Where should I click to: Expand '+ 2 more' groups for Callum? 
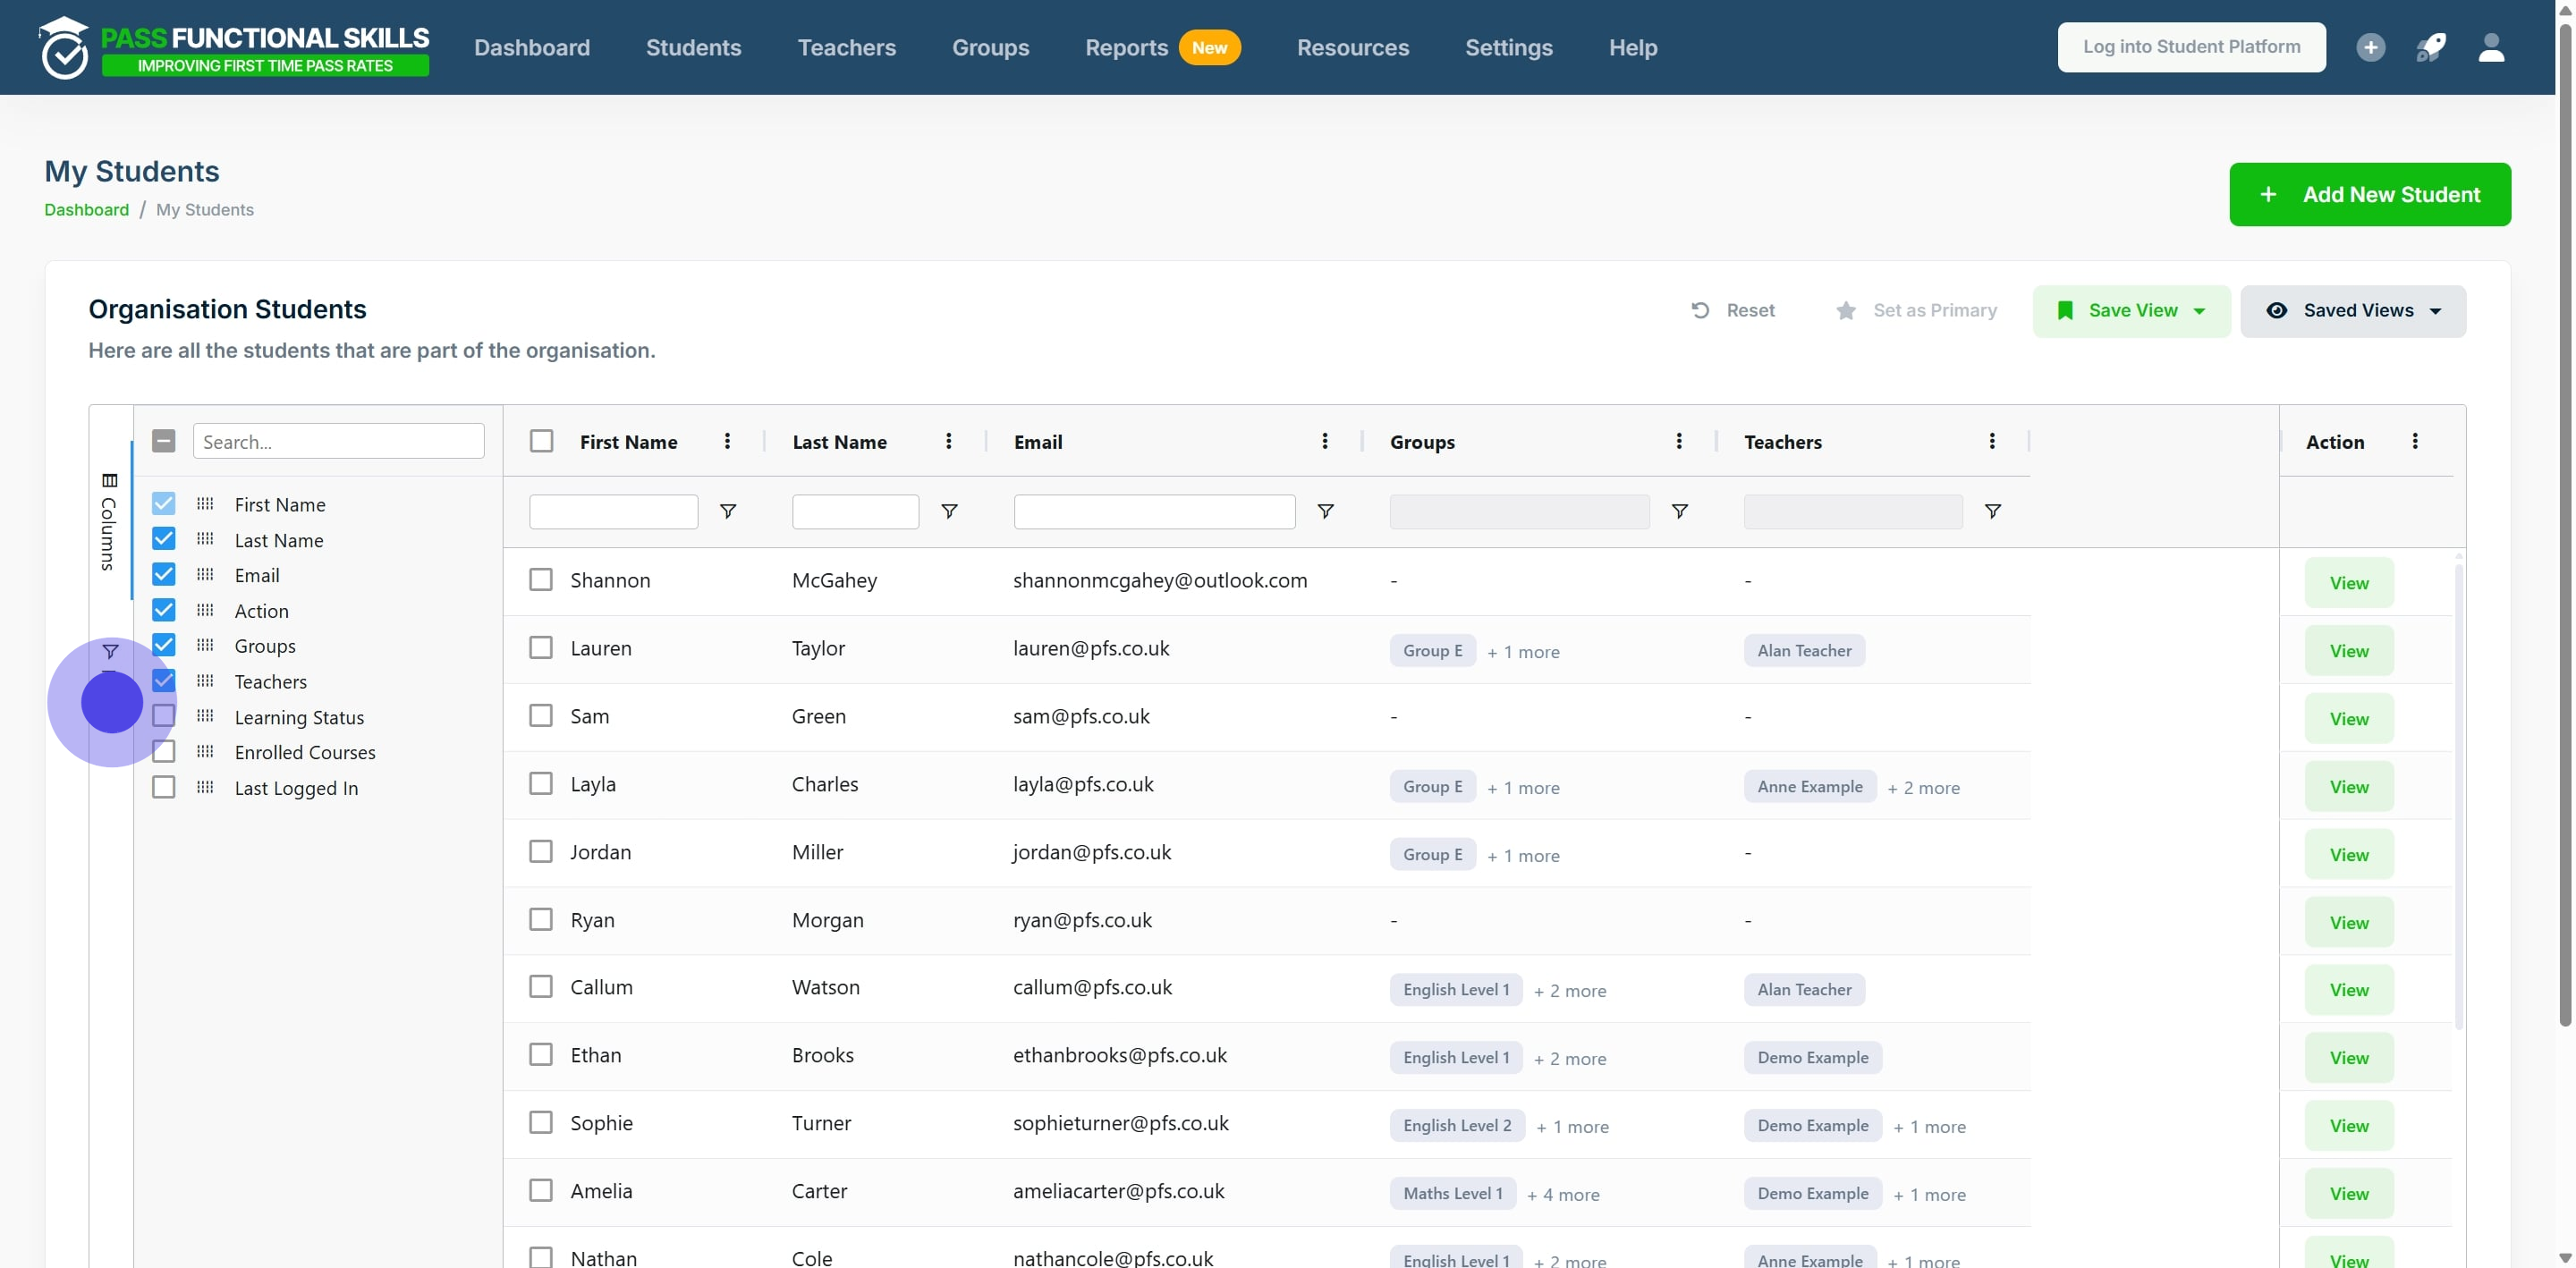click(x=1570, y=990)
